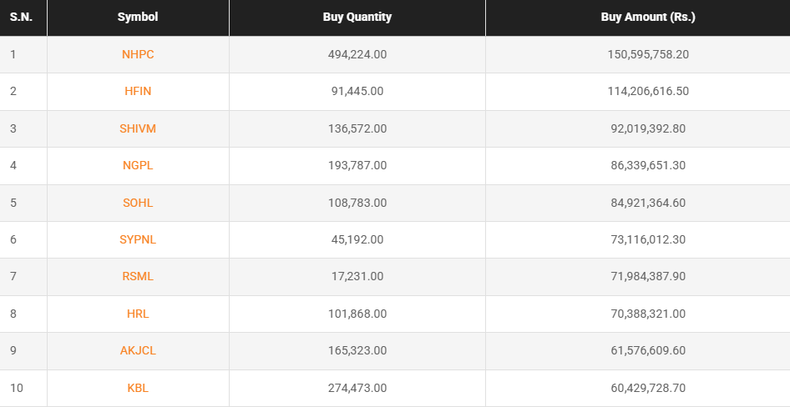Open the RSML symbol link
This screenshot has width=790, height=407.
tap(138, 276)
